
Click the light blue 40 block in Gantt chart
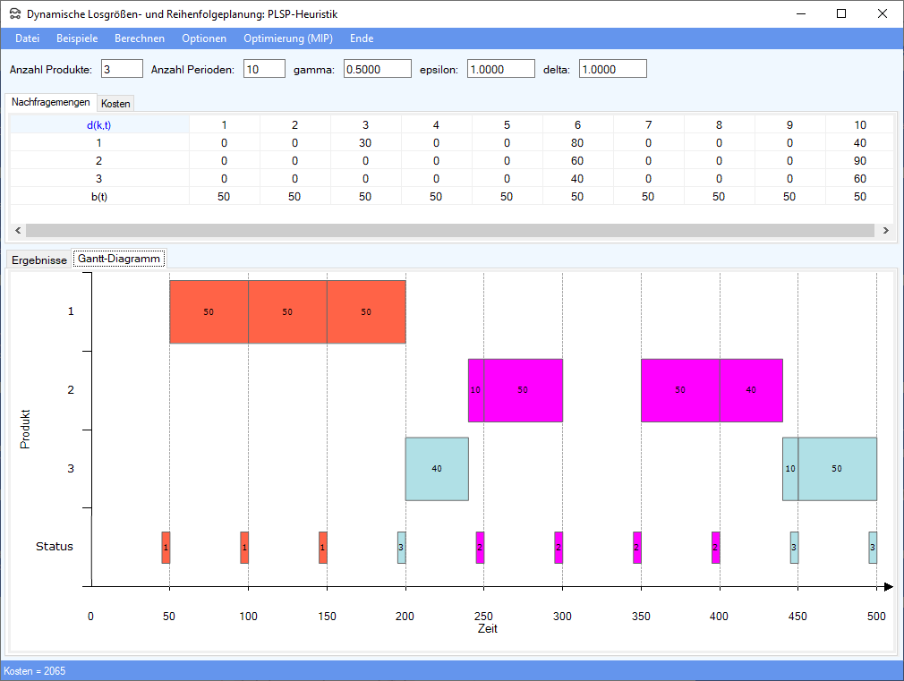[x=437, y=469]
